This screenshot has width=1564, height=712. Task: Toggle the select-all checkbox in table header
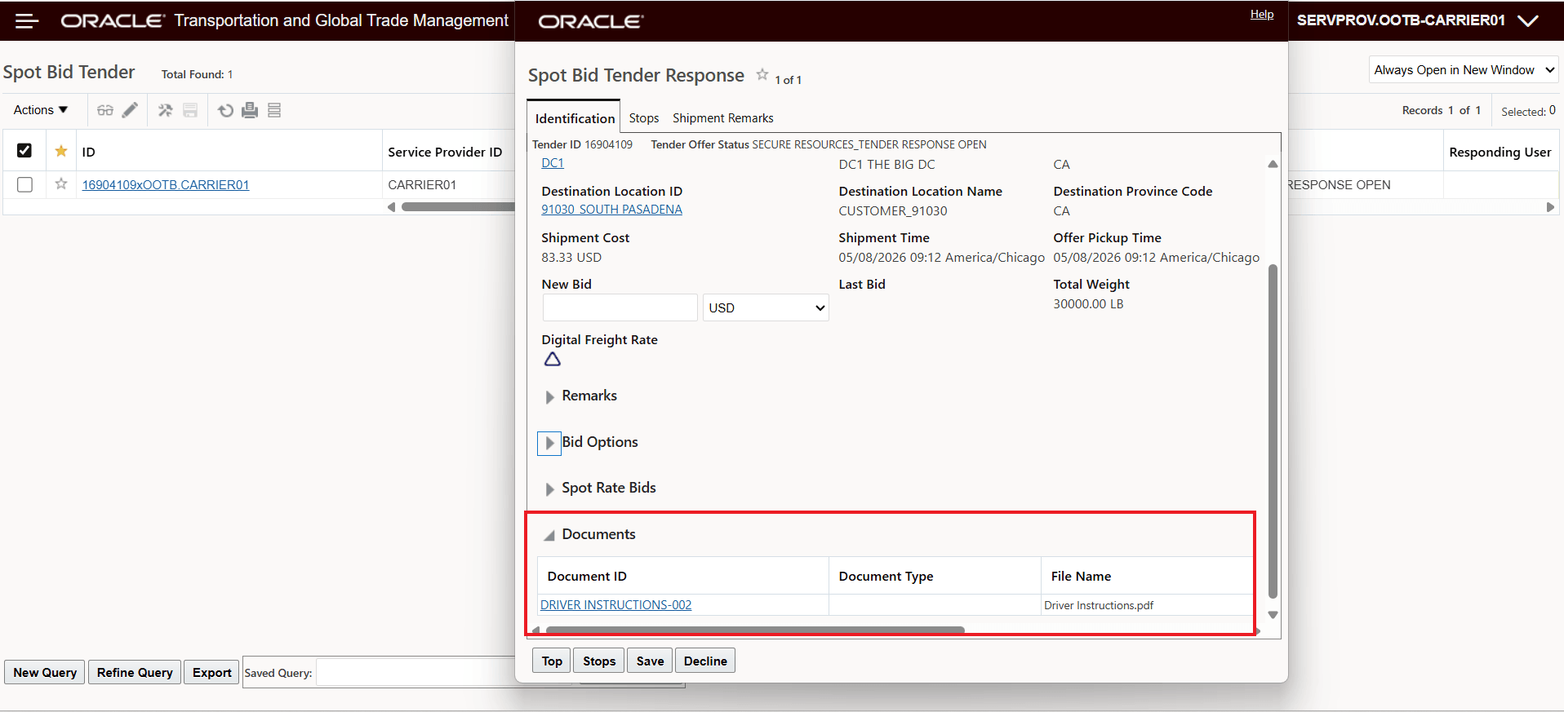click(x=24, y=151)
